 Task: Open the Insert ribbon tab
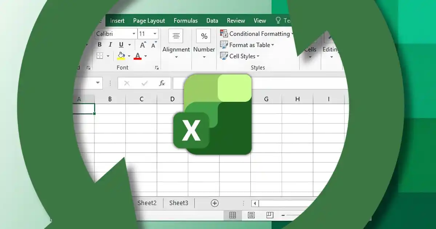117,21
